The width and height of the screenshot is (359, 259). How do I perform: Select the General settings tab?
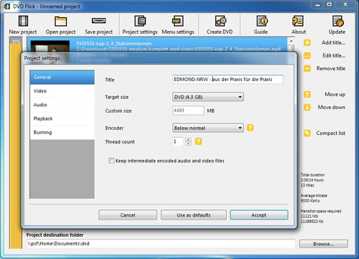(62, 77)
